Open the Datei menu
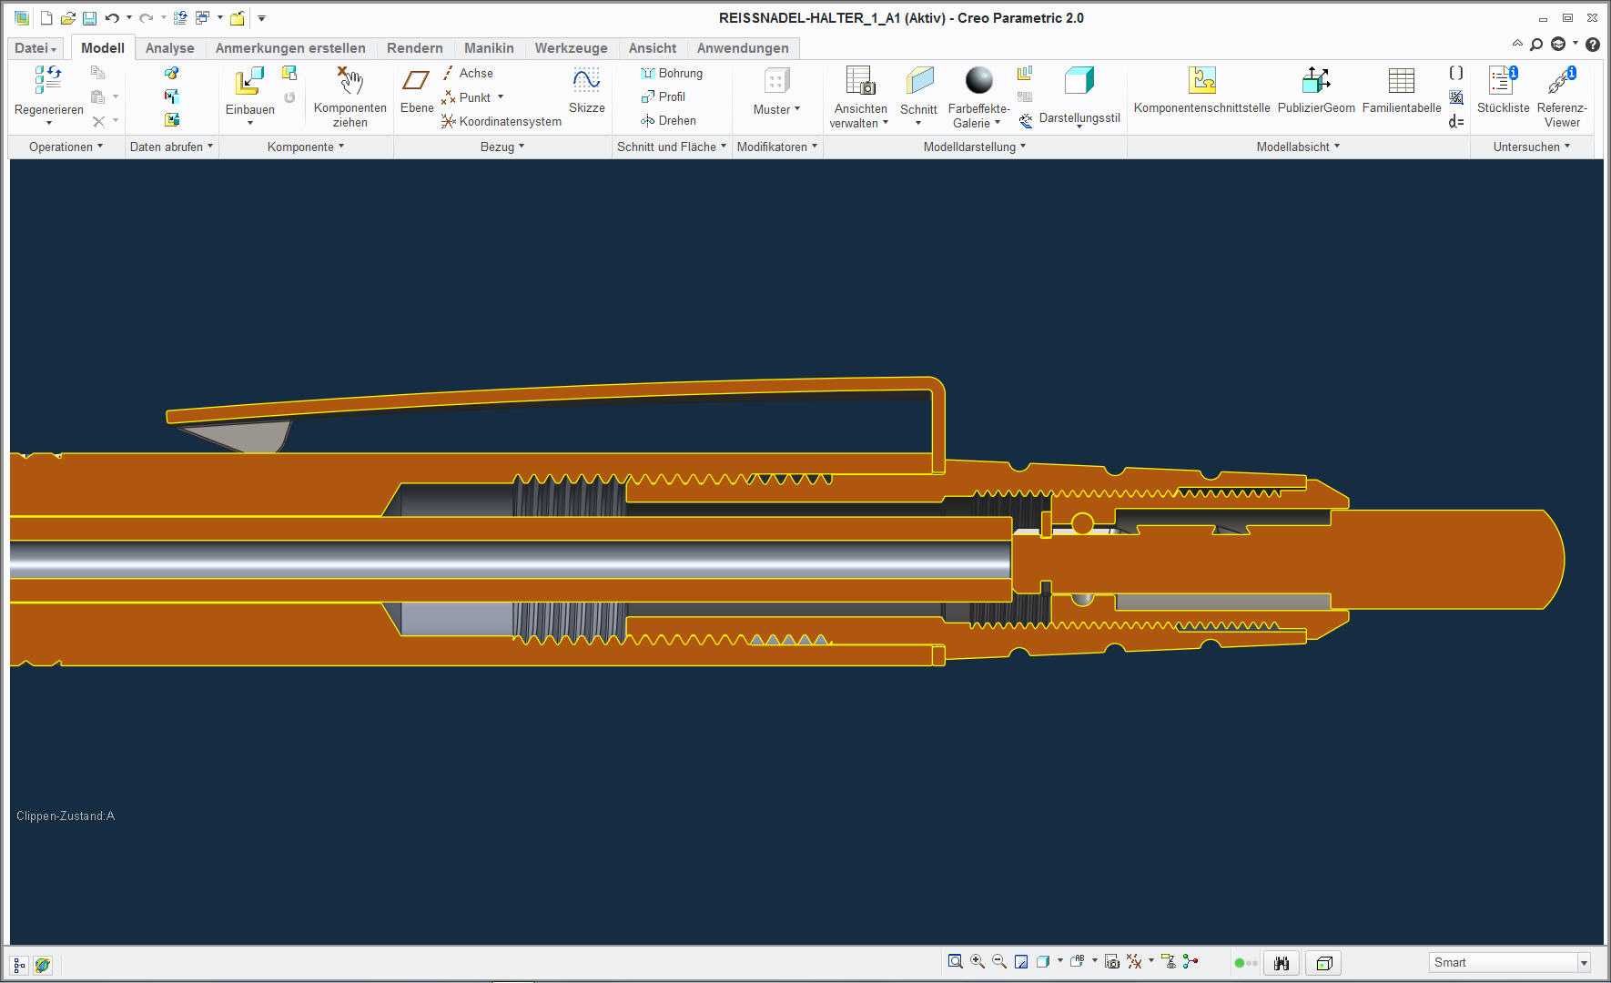 point(35,48)
